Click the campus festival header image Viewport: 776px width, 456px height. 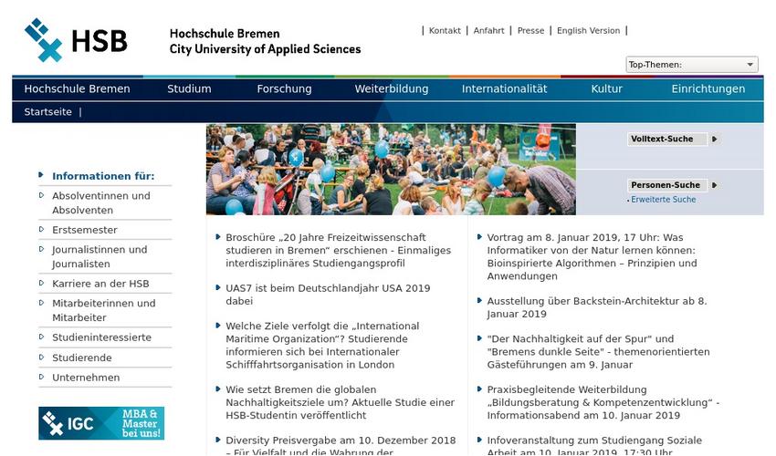[391, 170]
